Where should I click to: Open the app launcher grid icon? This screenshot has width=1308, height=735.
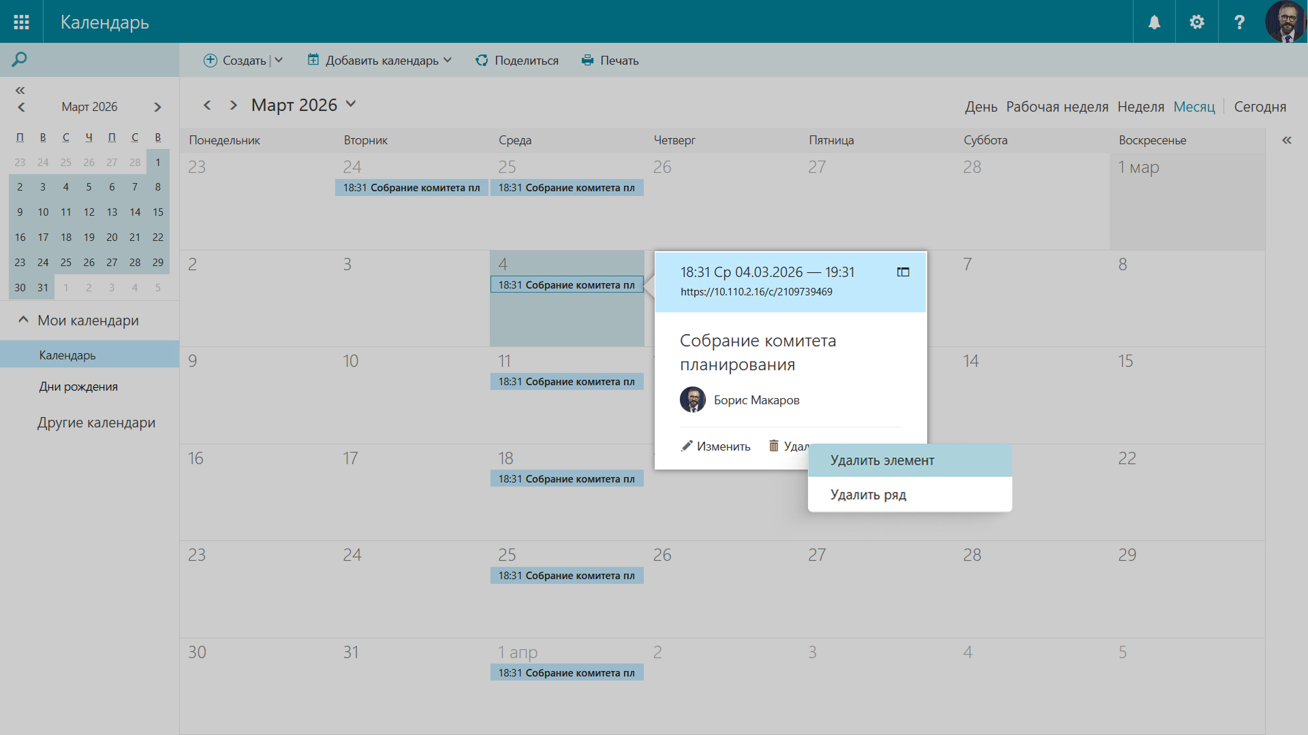click(x=21, y=22)
